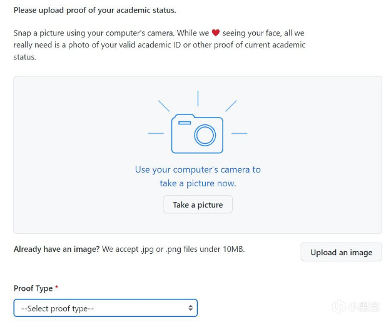Click the small viewfinder rectangle on the camera
The height and width of the screenshot is (322, 391).
184,123
